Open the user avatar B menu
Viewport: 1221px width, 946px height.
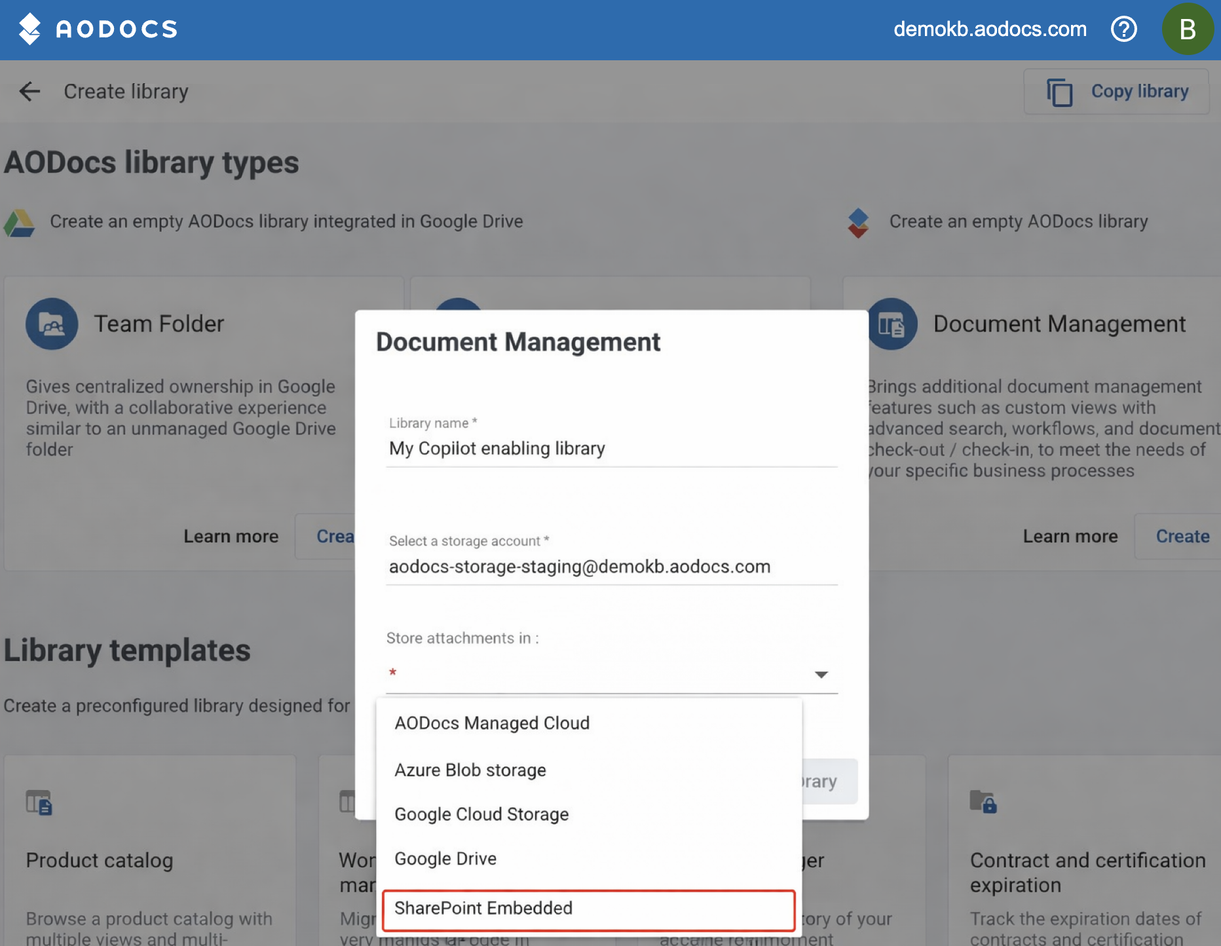point(1188,29)
